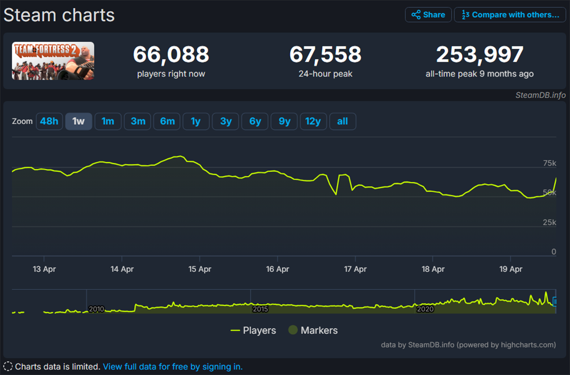Image resolution: width=570 pixels, height=375 pixels.
Task: Set chart zoom to 3y
Action: (226, 121)
